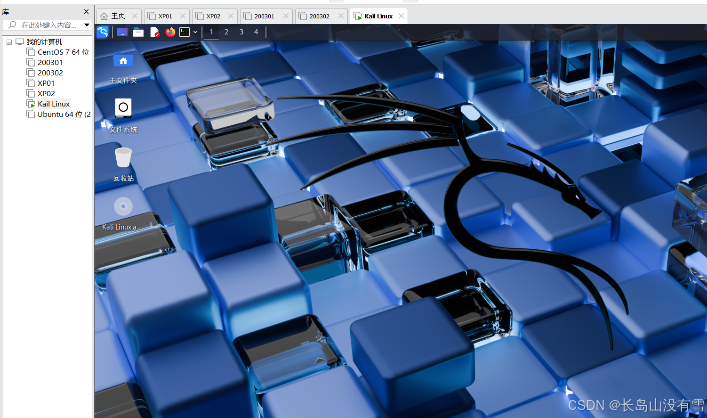Switch to workspace 2
The height and width of the screenshot is (418, 707).
pos(226,32)
